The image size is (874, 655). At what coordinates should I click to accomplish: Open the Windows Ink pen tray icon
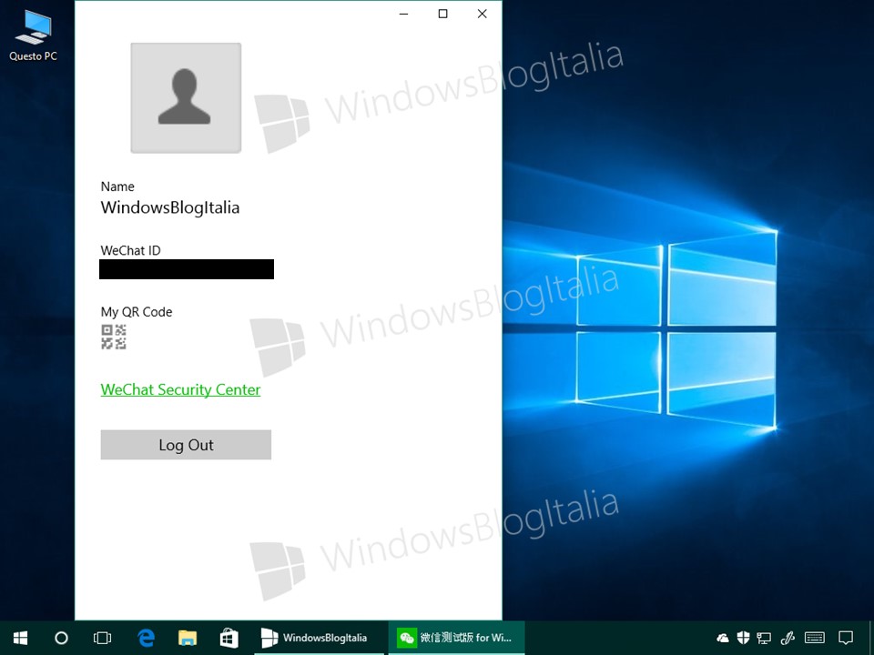[x=788, y=638]
